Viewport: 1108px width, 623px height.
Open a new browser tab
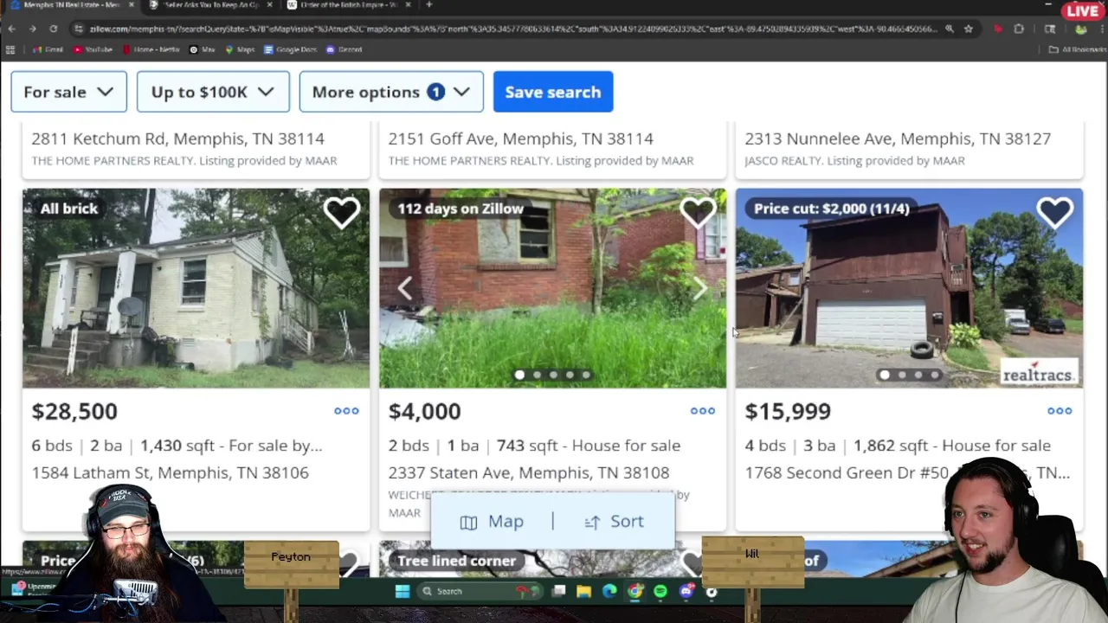pyautogui.click(x=429, y=5)
